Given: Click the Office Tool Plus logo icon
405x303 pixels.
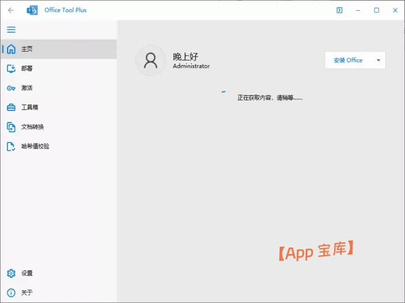Looking at the screenshot, I should (32, 10).
